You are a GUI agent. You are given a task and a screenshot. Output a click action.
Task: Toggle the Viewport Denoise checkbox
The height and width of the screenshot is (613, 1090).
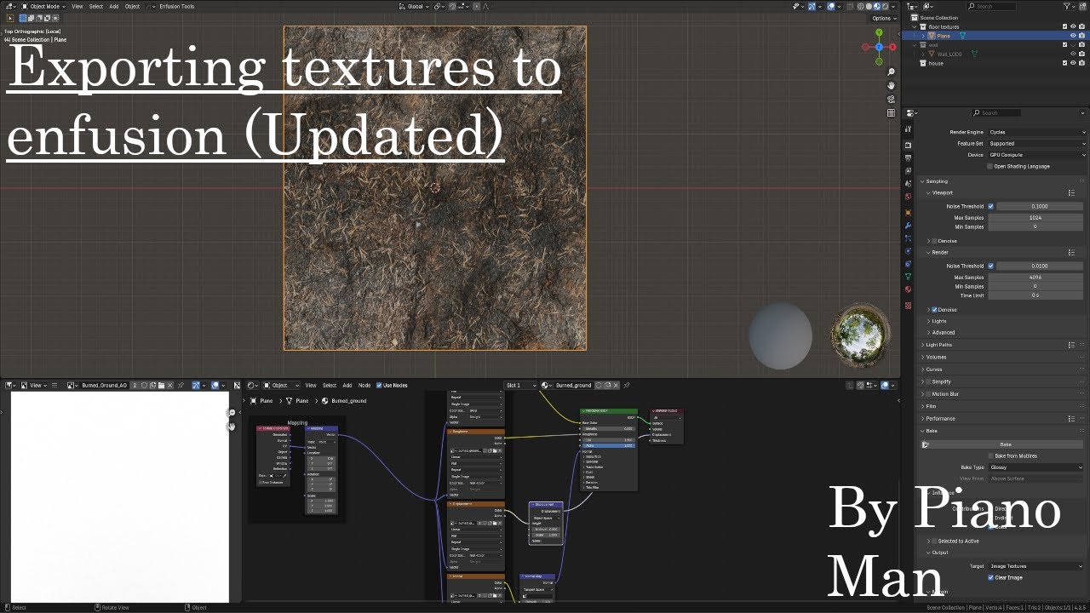point(935,241)
